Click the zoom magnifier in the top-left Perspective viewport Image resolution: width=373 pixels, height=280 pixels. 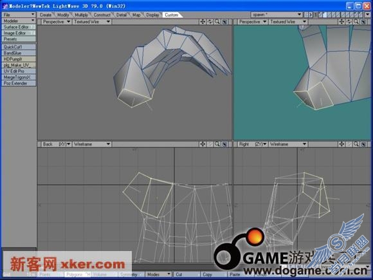(217, 22)
